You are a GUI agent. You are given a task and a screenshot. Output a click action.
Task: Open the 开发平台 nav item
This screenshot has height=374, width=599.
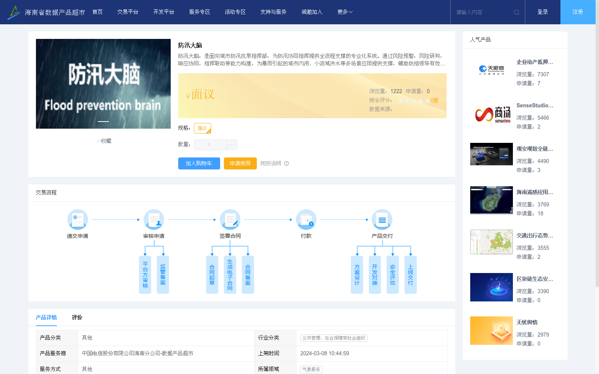click(x=164, y=12)
